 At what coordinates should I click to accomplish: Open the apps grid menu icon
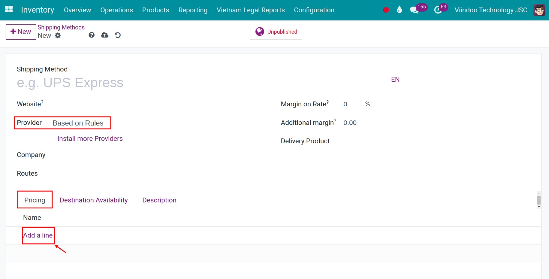pyautogui.click(x=9, y=10)
